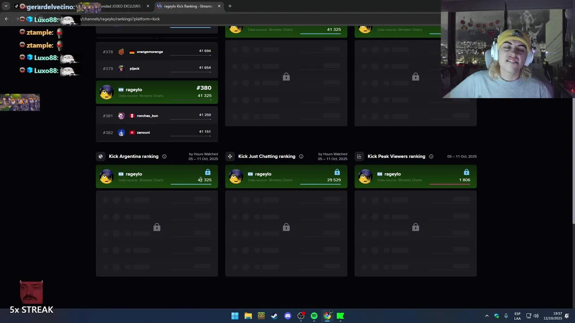Click the 1 806 peak viewers value
Image resolution: width=575 pixels, height=323 pixels.
(464, 180)
